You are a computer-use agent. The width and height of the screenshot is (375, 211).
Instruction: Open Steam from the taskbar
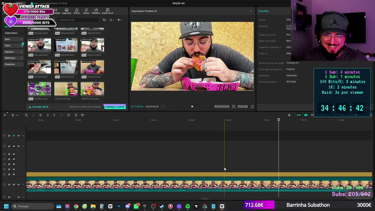[162, 206]
